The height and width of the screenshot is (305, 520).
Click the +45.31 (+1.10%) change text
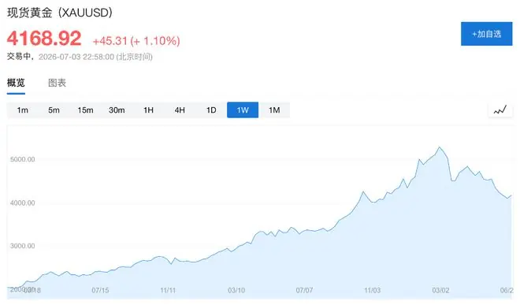136,41
